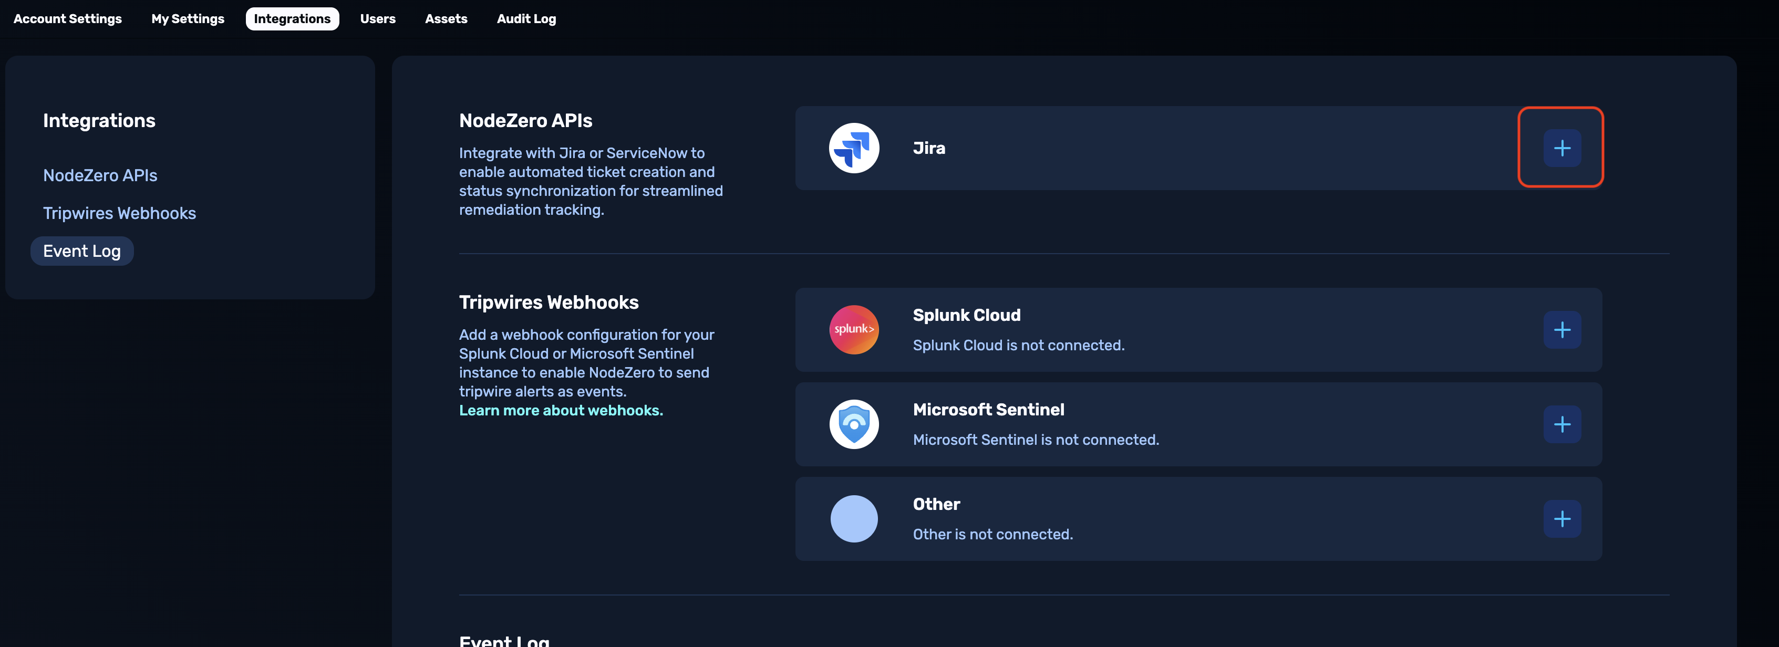Click the Other webhook circle icon
This screenshot has height=647, width=1779.
[854, 518]
